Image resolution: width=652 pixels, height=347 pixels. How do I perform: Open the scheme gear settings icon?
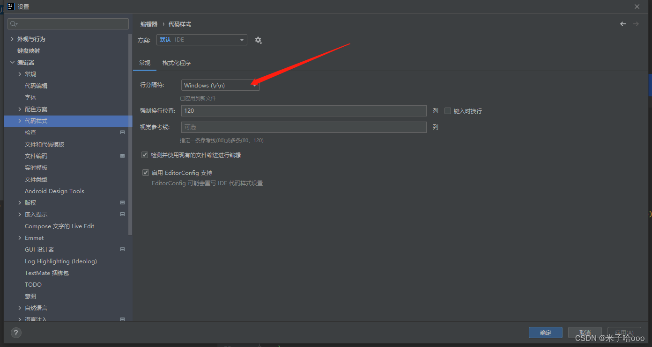[258, 40]
